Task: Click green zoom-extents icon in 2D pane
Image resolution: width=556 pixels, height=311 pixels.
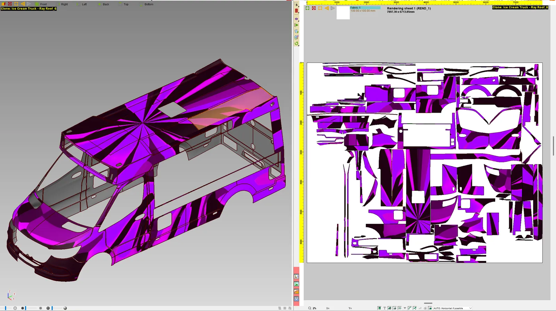Action: [308, 8]
